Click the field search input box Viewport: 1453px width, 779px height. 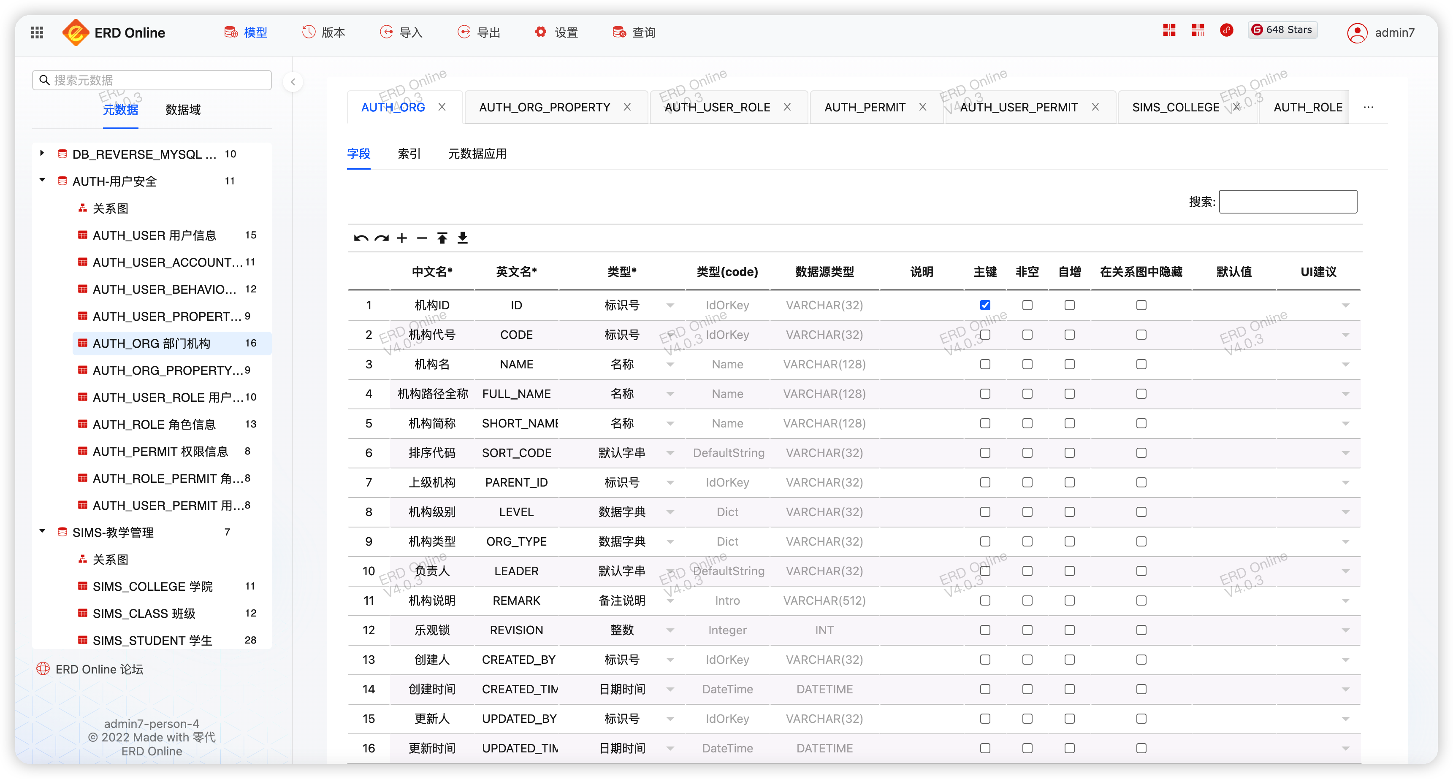[1288, 202]
